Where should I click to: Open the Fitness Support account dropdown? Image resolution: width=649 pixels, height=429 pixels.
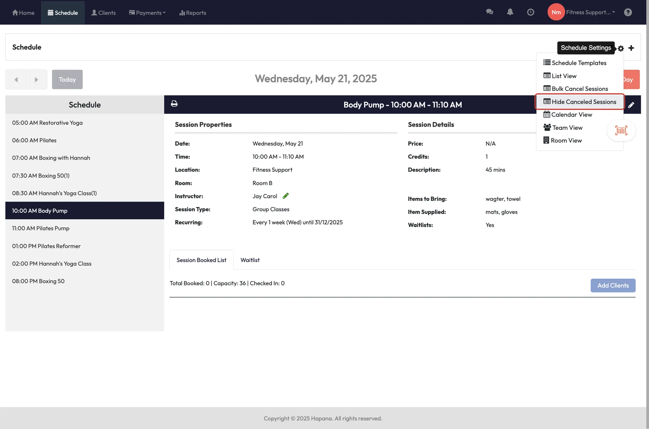pyautogui.click(x=590, y=12)
